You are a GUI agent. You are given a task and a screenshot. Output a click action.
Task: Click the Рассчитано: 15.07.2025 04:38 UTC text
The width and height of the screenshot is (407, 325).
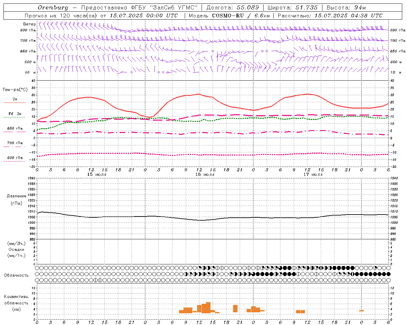(x=330, y=16)
